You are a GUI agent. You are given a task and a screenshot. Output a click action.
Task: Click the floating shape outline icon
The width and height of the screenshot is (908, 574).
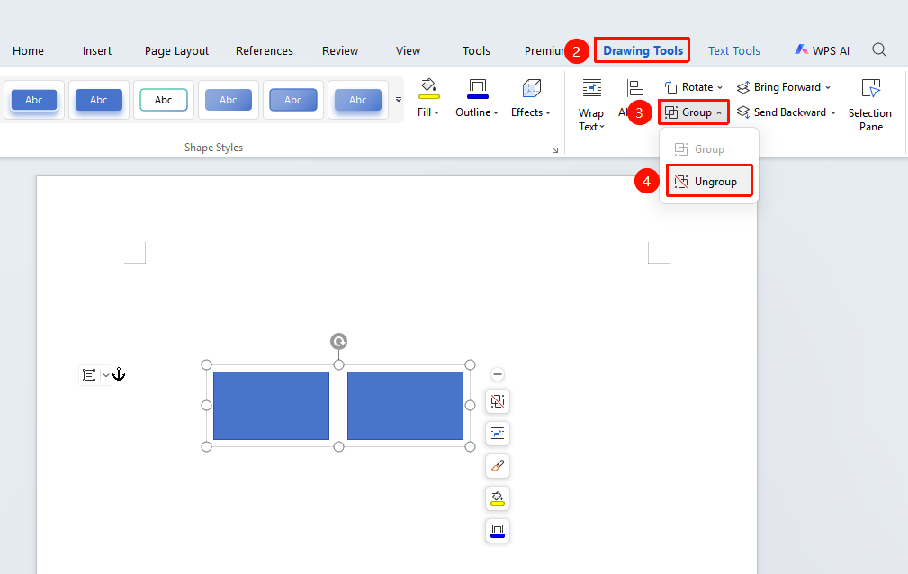(498, 531)
